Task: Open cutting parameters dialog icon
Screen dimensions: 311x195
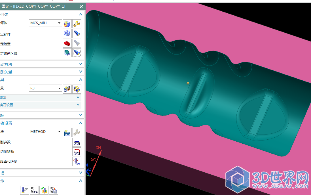Action: point(77,142)
